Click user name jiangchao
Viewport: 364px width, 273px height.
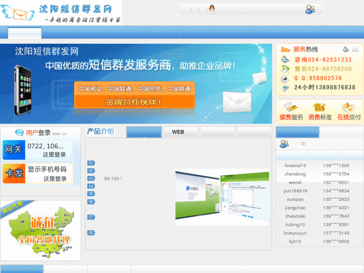[x=295, y=208]
